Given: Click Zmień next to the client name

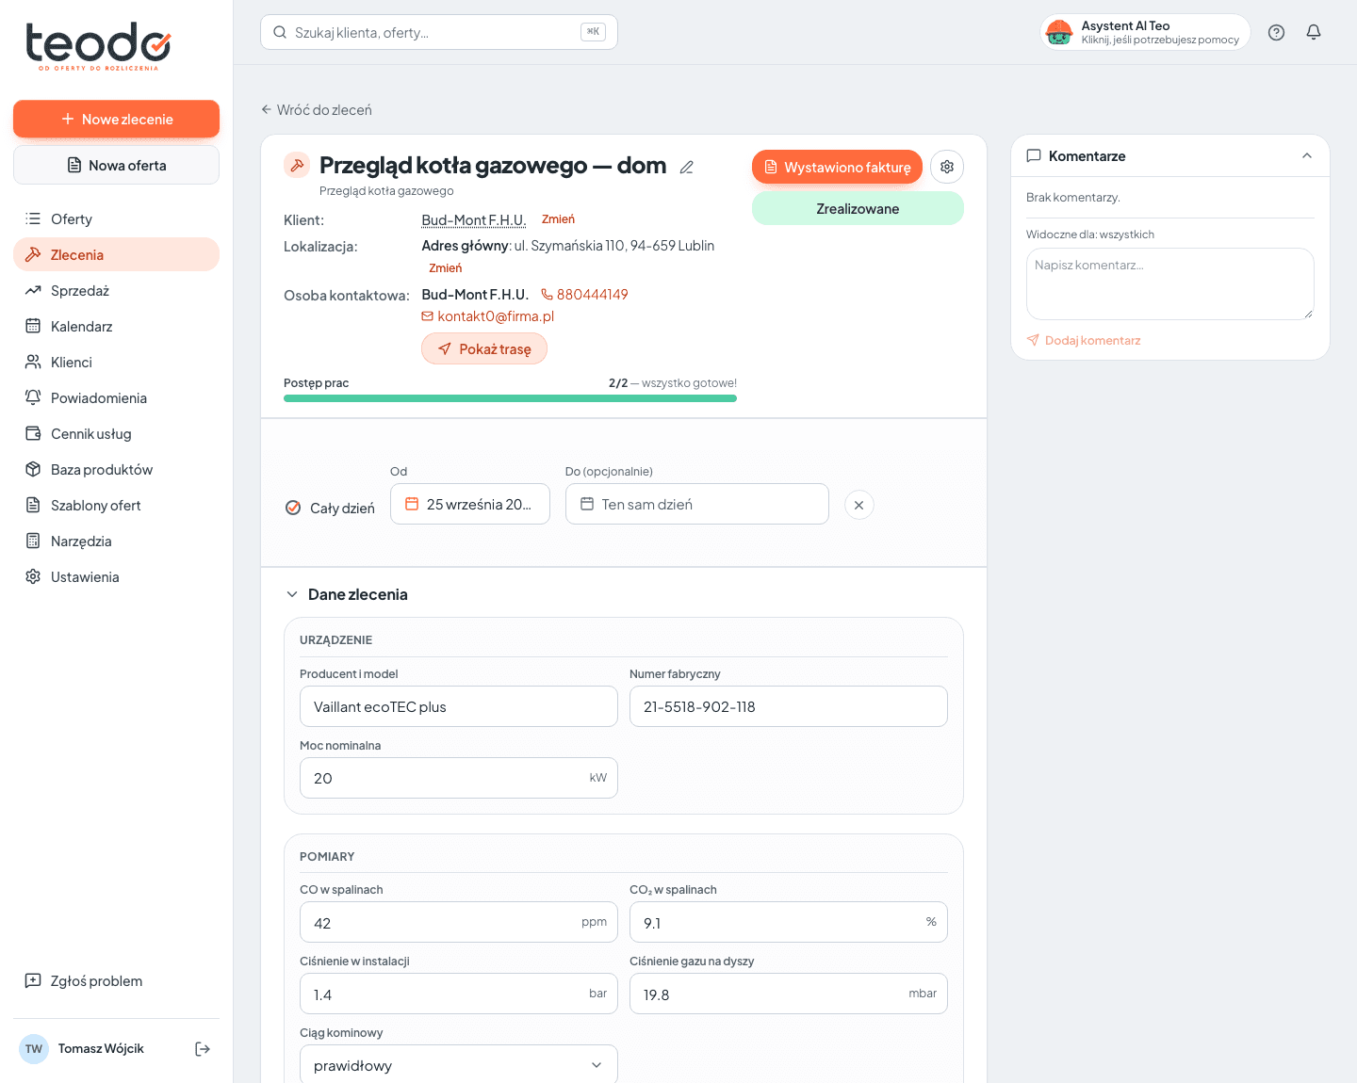Looking at the screenshot, I should point(558,219).
